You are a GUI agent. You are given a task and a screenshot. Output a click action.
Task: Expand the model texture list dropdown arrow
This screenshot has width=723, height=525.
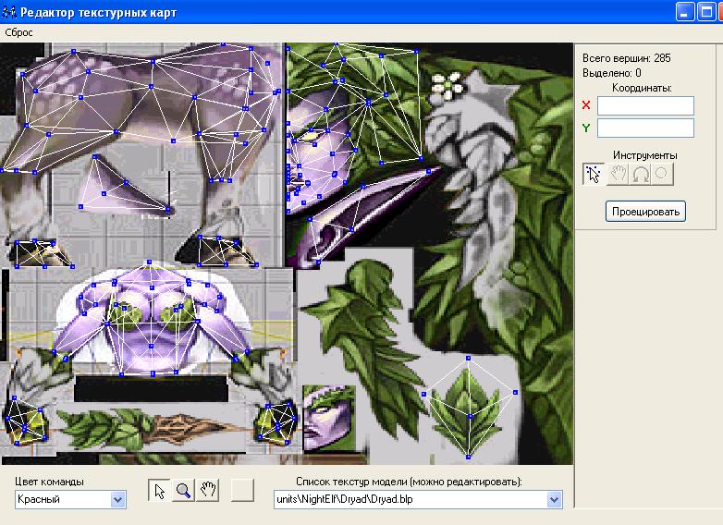pyautogui.click(x=554, y=500)
